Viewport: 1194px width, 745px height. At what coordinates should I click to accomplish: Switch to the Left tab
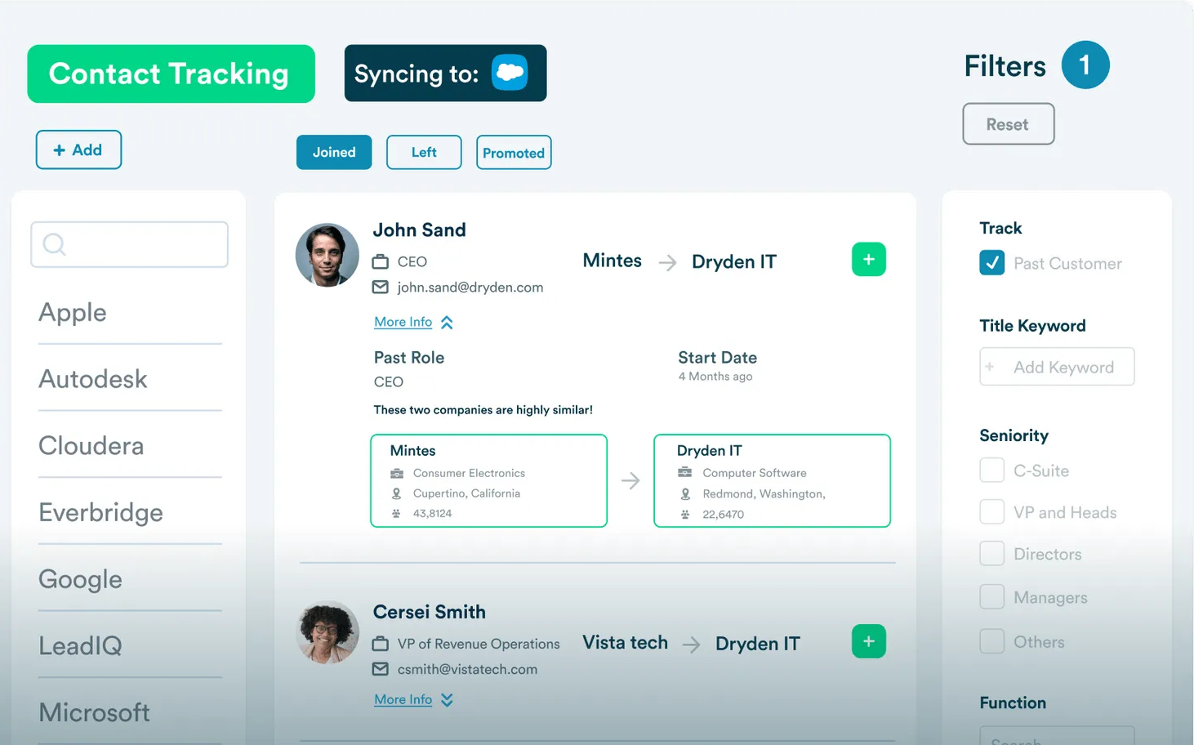pos(424,152)
